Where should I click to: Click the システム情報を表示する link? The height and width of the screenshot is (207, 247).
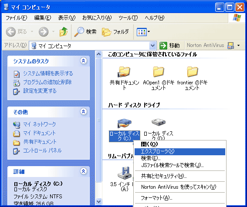coord(48,73)
